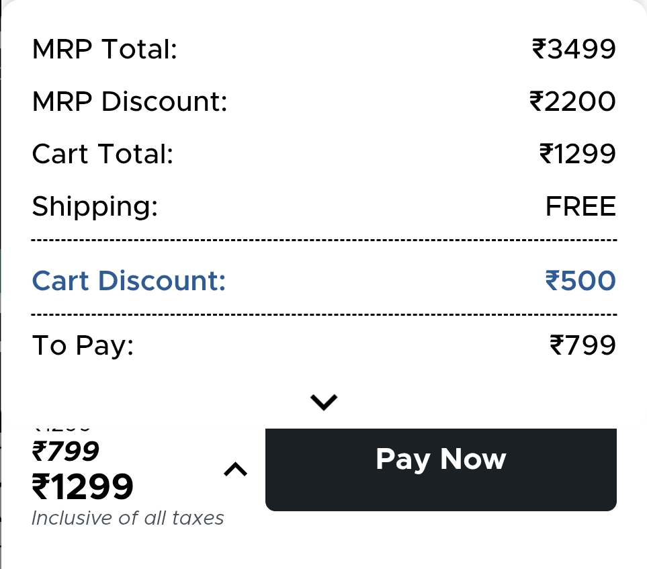The width and height of the screenshot is (647, 569).
Task: Click the large bold ₹1299 beside Pay Now
Action: [x=83, y=487]
